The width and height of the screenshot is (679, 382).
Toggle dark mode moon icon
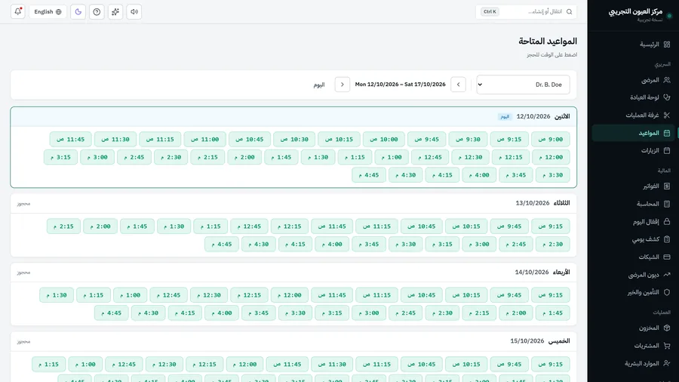(78, 11)
